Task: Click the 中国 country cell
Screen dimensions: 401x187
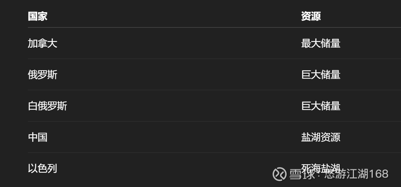Action: tap(38, 137)
